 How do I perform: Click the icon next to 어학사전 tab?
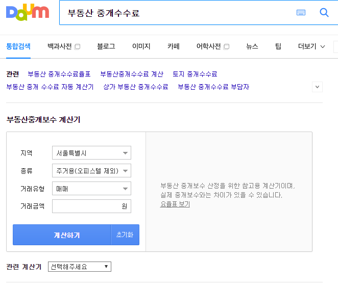click(x=226, y=46)
